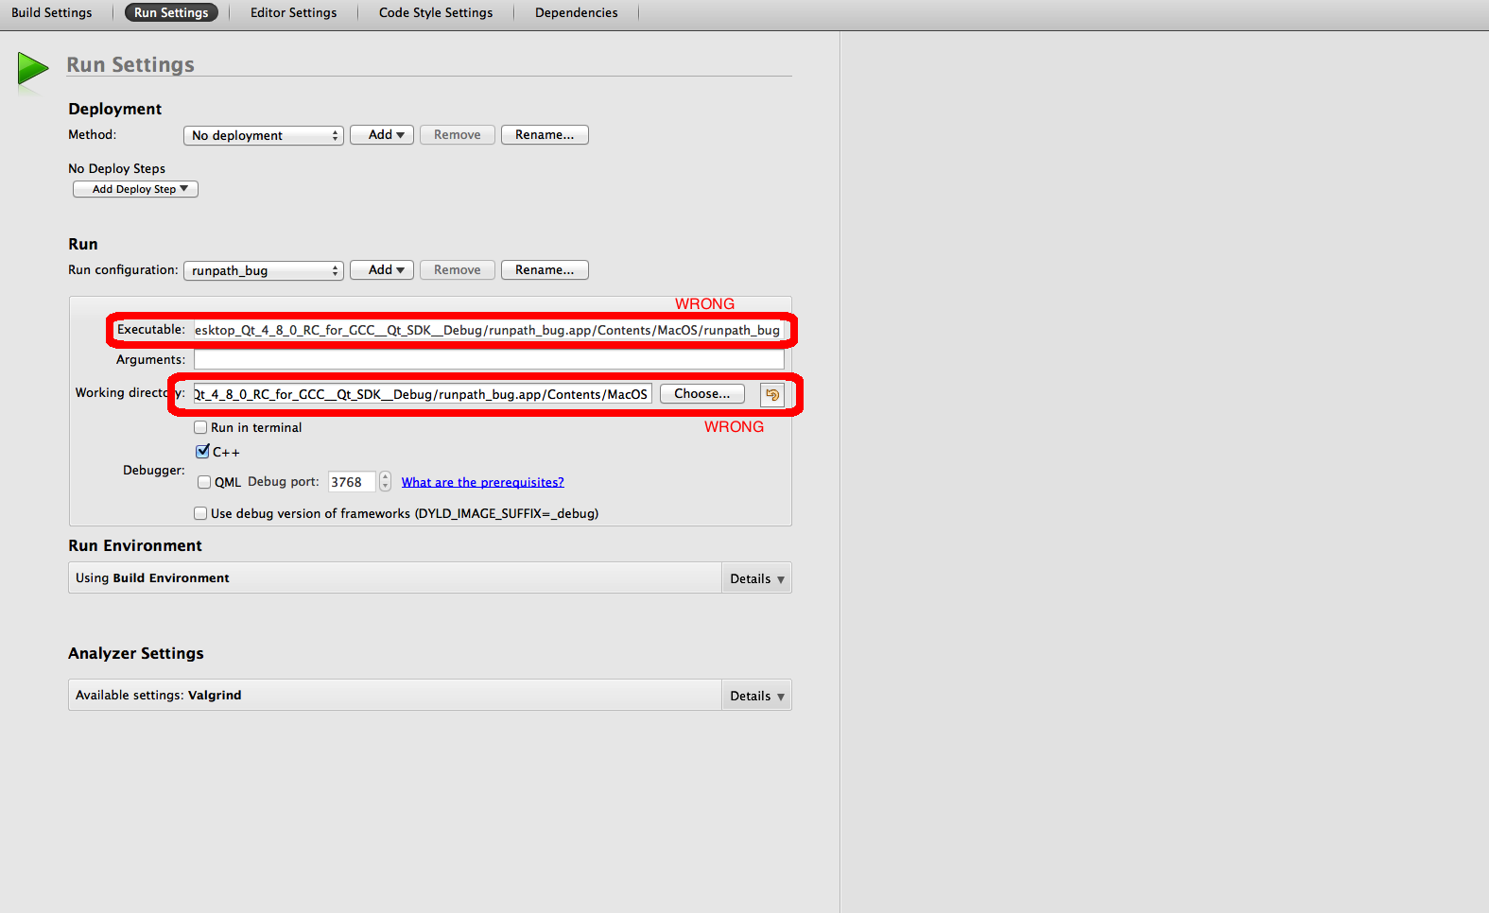Click the reset working directory icon
Screen dimensions: 1489x913
tap(772, 395)
